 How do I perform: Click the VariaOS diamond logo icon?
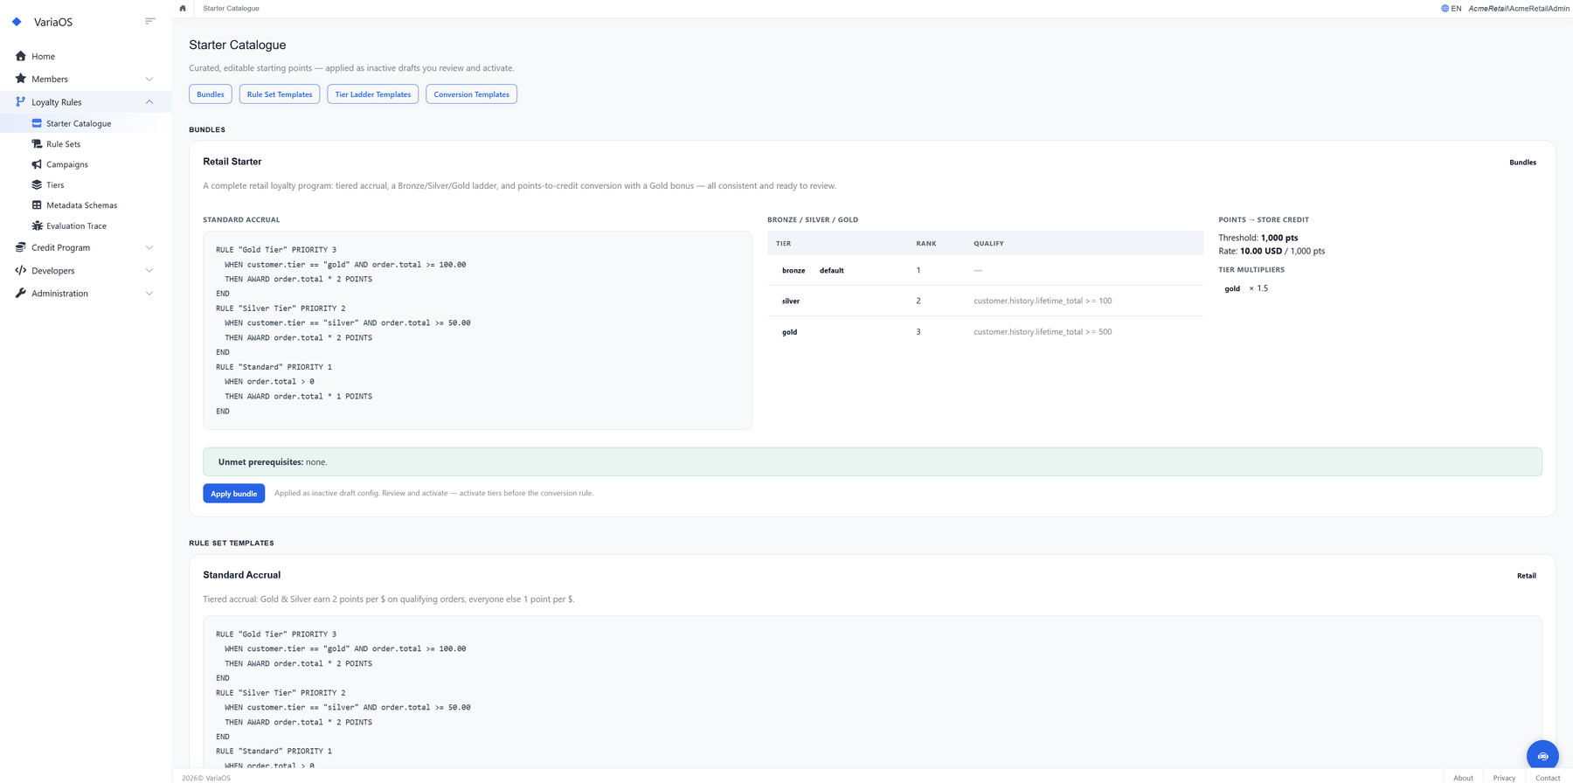click(17, 22)
